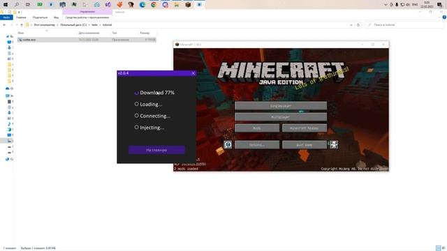The image size is (447, 251).
Task: Open Minecraft Options...
Action: coord(257,144)
